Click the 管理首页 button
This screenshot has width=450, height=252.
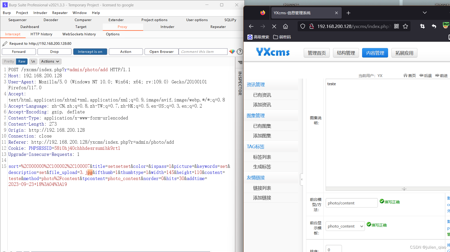click(317, 53)
